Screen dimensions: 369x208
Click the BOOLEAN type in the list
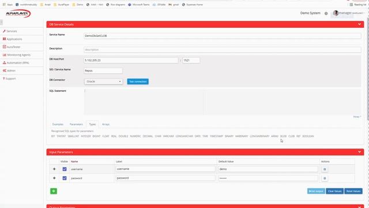tap(308, 136)
